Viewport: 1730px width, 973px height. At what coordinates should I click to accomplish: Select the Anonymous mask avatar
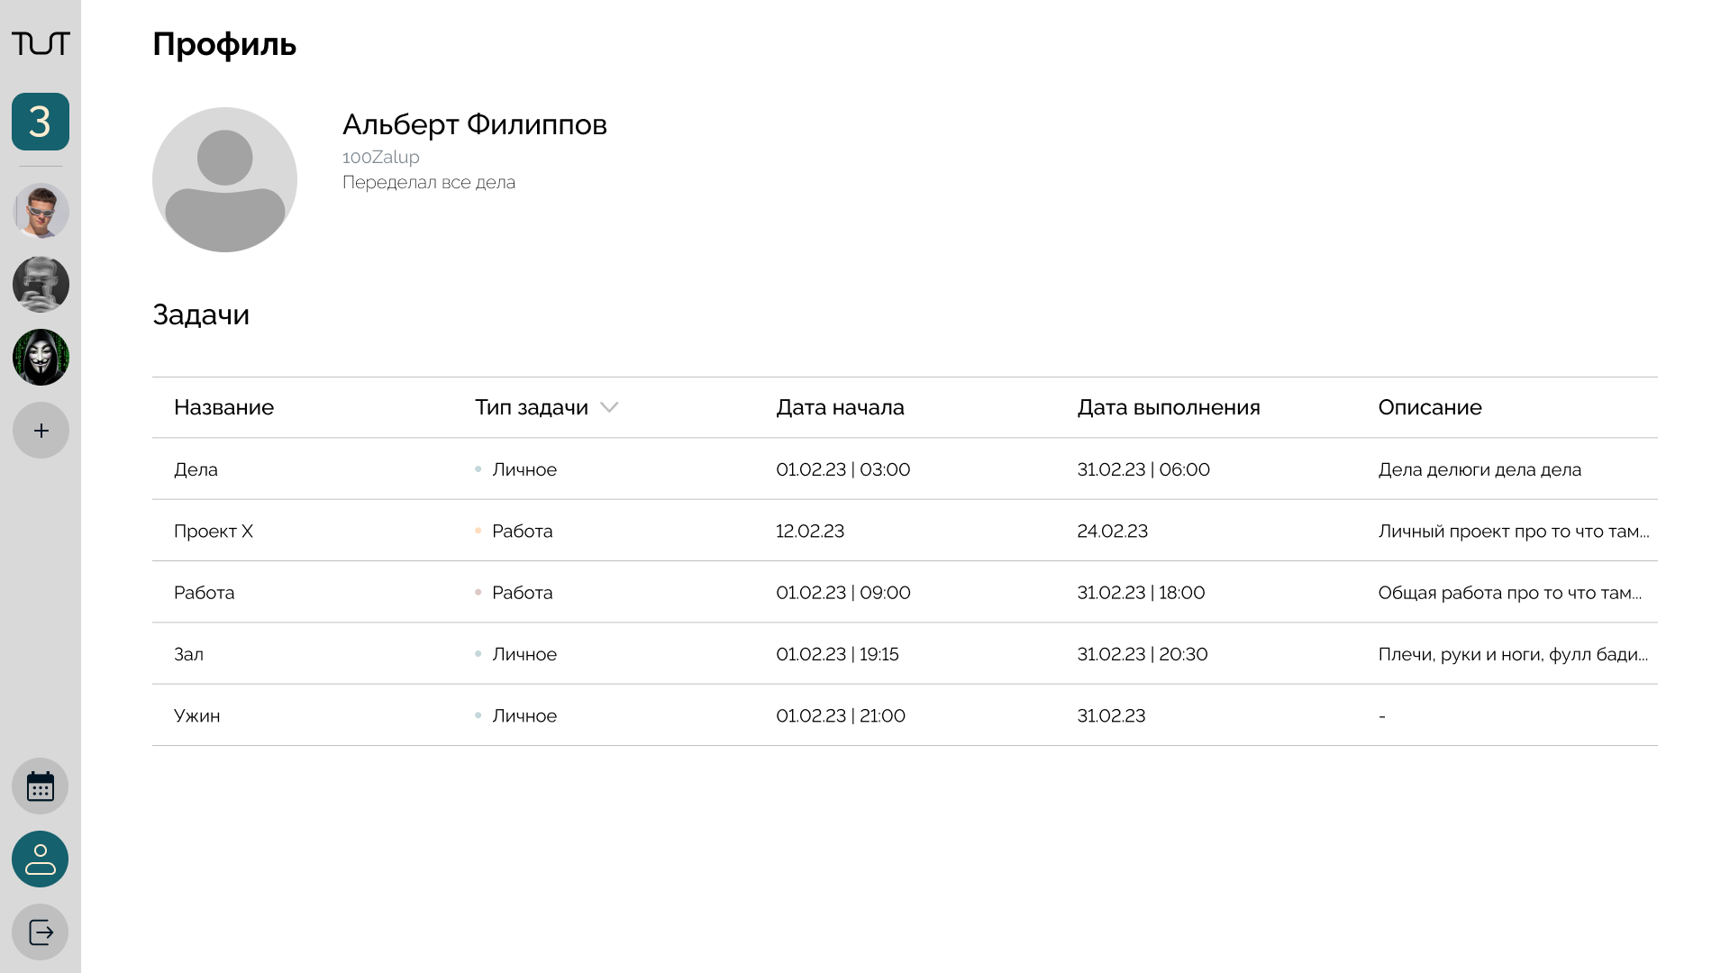point(41,358)
